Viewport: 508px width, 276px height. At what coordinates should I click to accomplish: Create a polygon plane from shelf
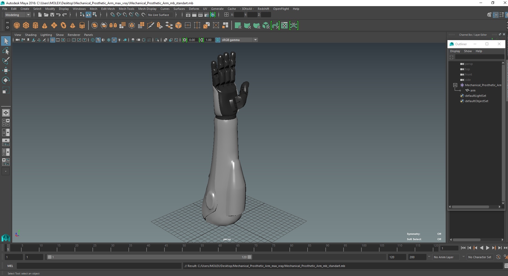[54, 26]
